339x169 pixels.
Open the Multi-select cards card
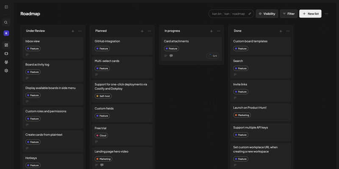[x=122, y=68]
